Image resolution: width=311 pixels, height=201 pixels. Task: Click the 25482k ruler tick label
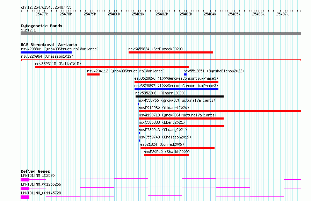pyautogui.click(x=162, y=14)
